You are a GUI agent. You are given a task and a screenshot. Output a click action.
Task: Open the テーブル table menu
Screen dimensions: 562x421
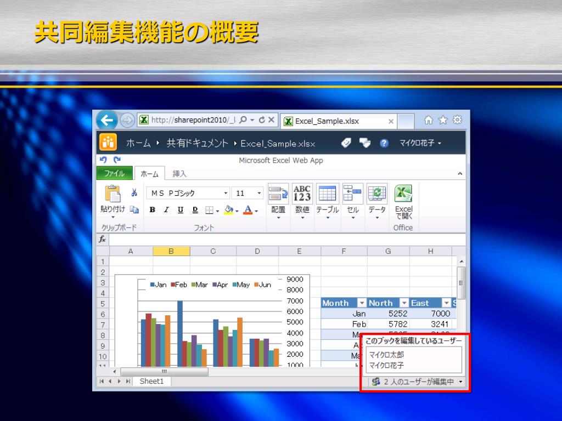(327, 201)
